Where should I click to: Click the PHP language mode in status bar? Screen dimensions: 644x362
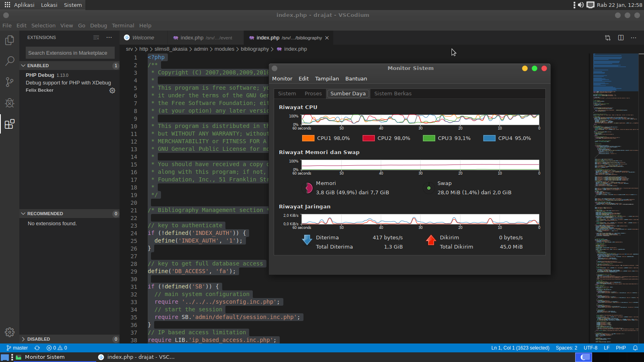621,348
